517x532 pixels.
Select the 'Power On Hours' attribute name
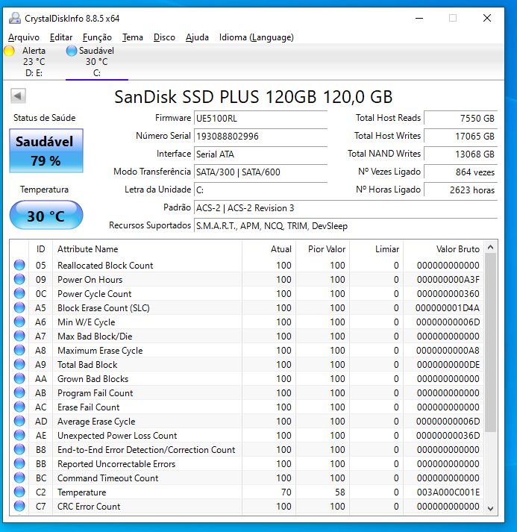click(90, 280)
